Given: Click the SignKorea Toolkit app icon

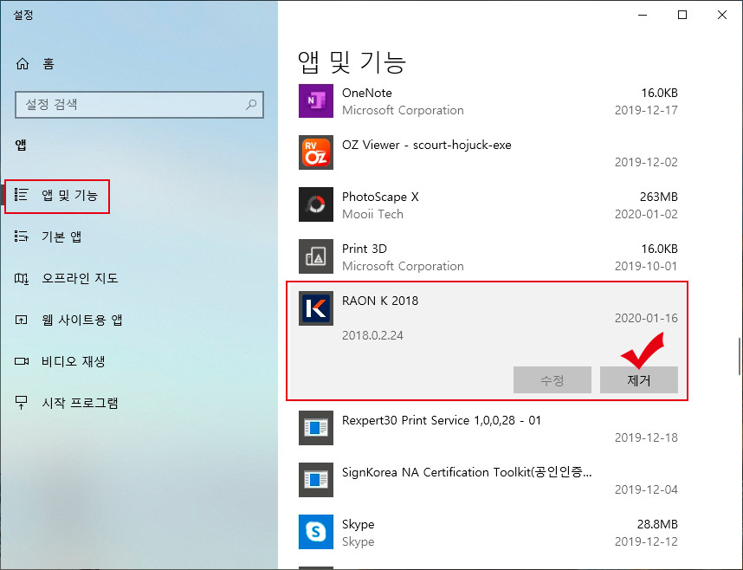Looking at the screenshot, I should coord(316,480).
